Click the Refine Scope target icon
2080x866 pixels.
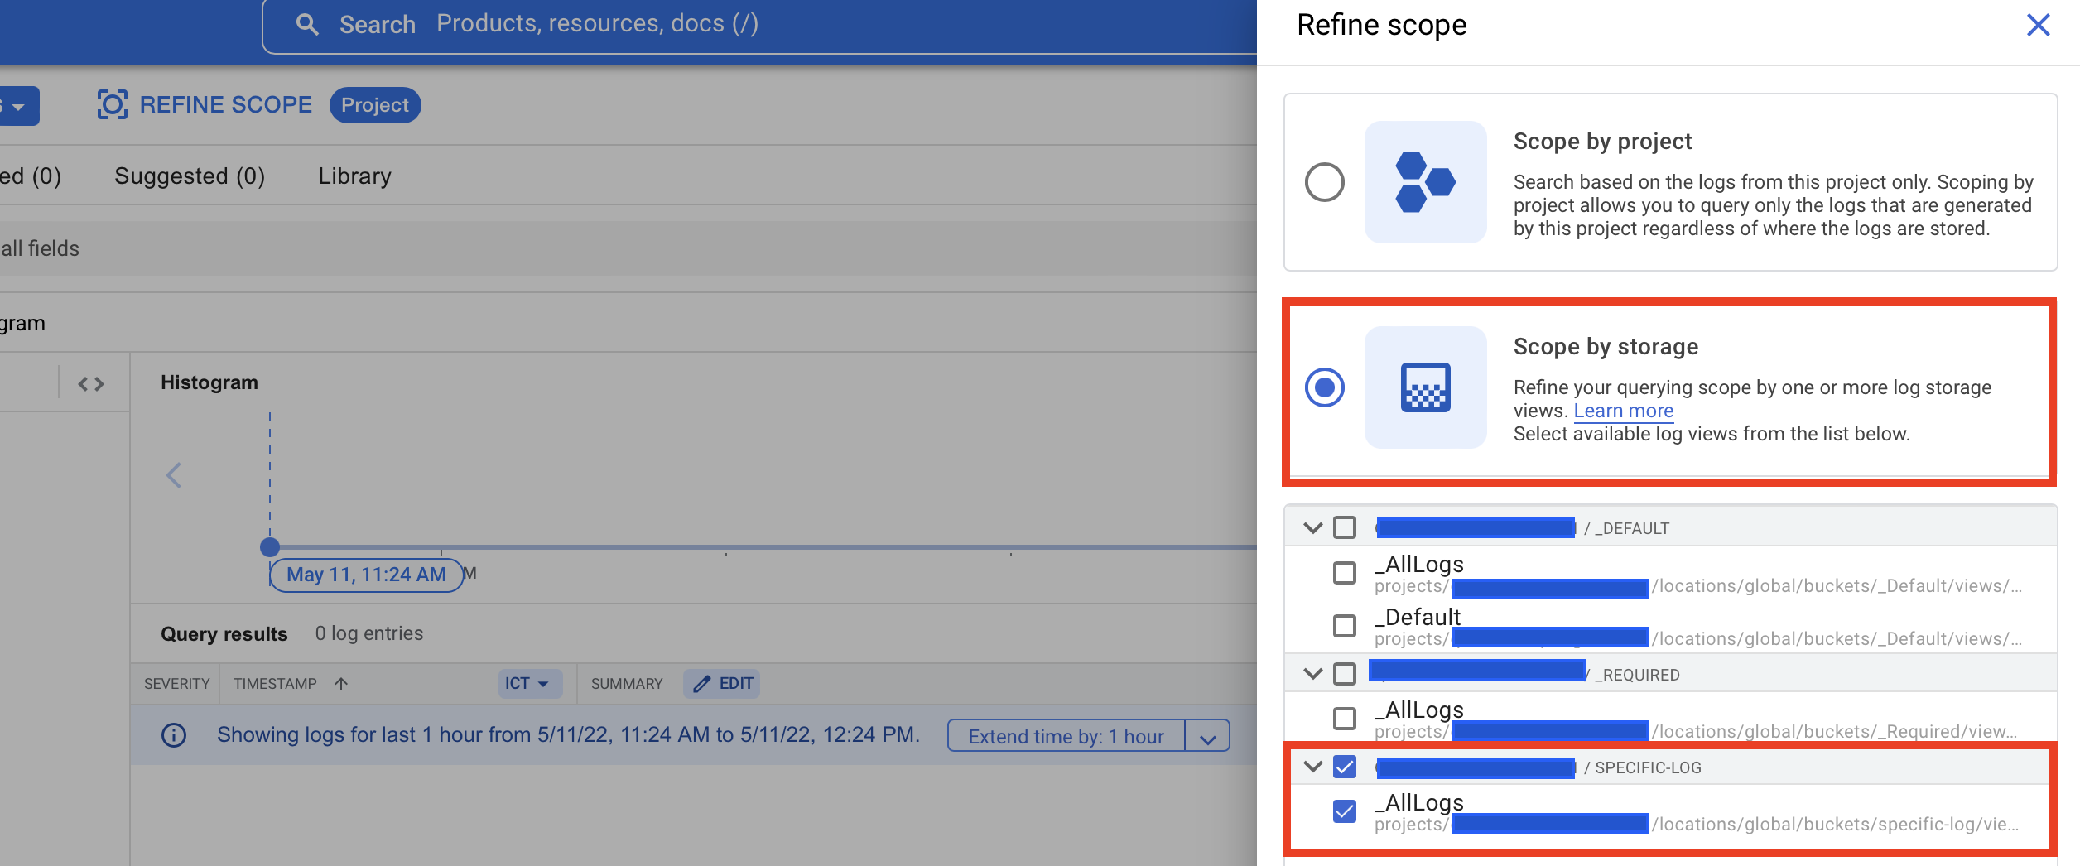[112, 105]
